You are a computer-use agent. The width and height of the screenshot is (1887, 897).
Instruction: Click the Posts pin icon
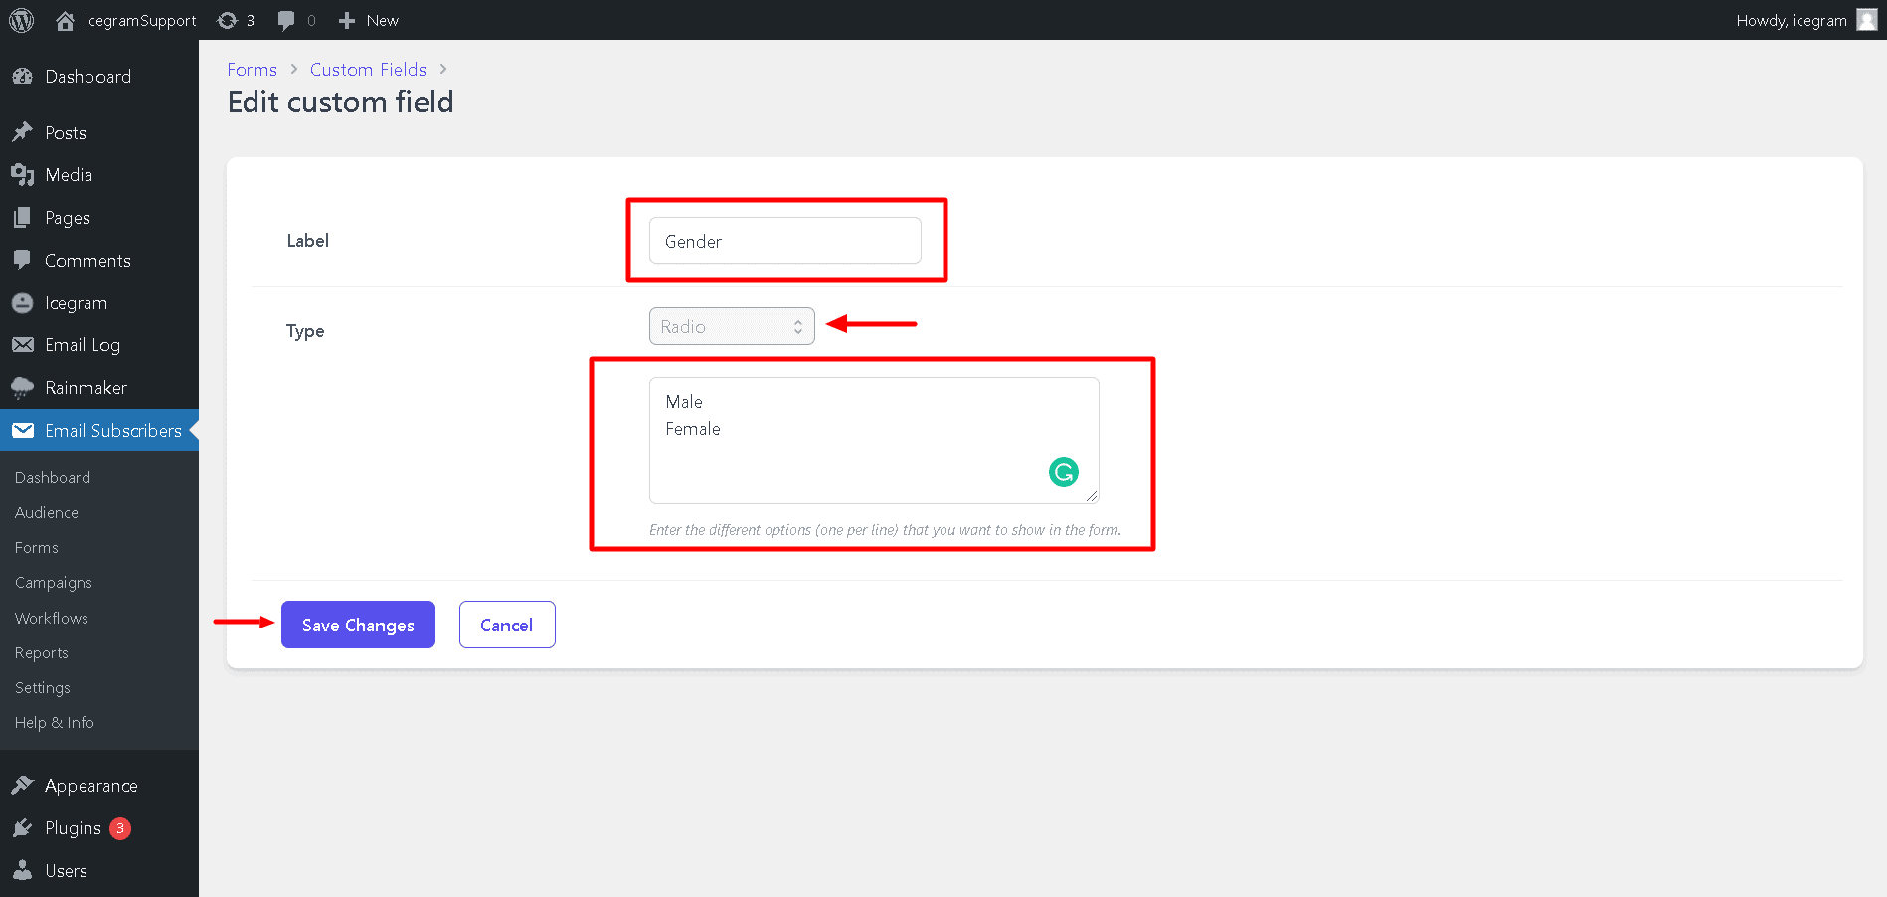22,132
